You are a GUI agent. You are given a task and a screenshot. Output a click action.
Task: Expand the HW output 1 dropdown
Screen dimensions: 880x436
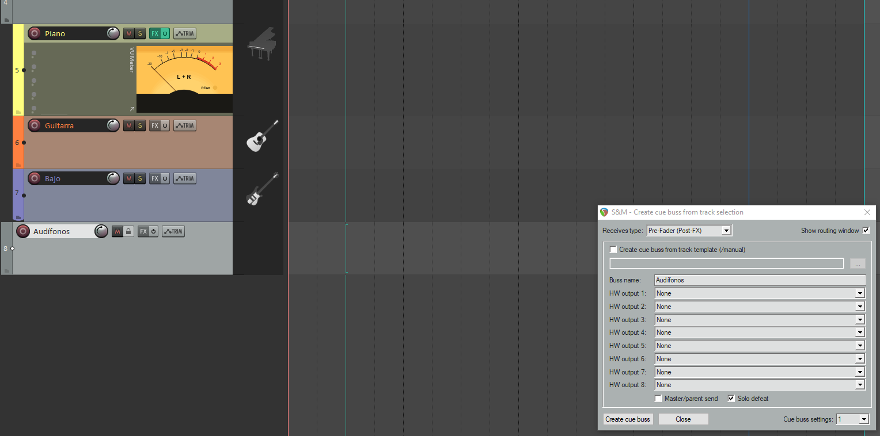tap(760, 293)
